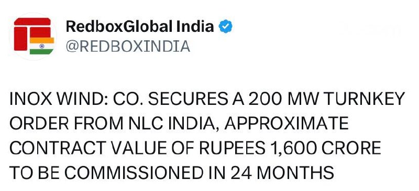This screenshot has height=191, width=419.
Task: Open the RedboxGlobal India display name
Action: [140, 27]
